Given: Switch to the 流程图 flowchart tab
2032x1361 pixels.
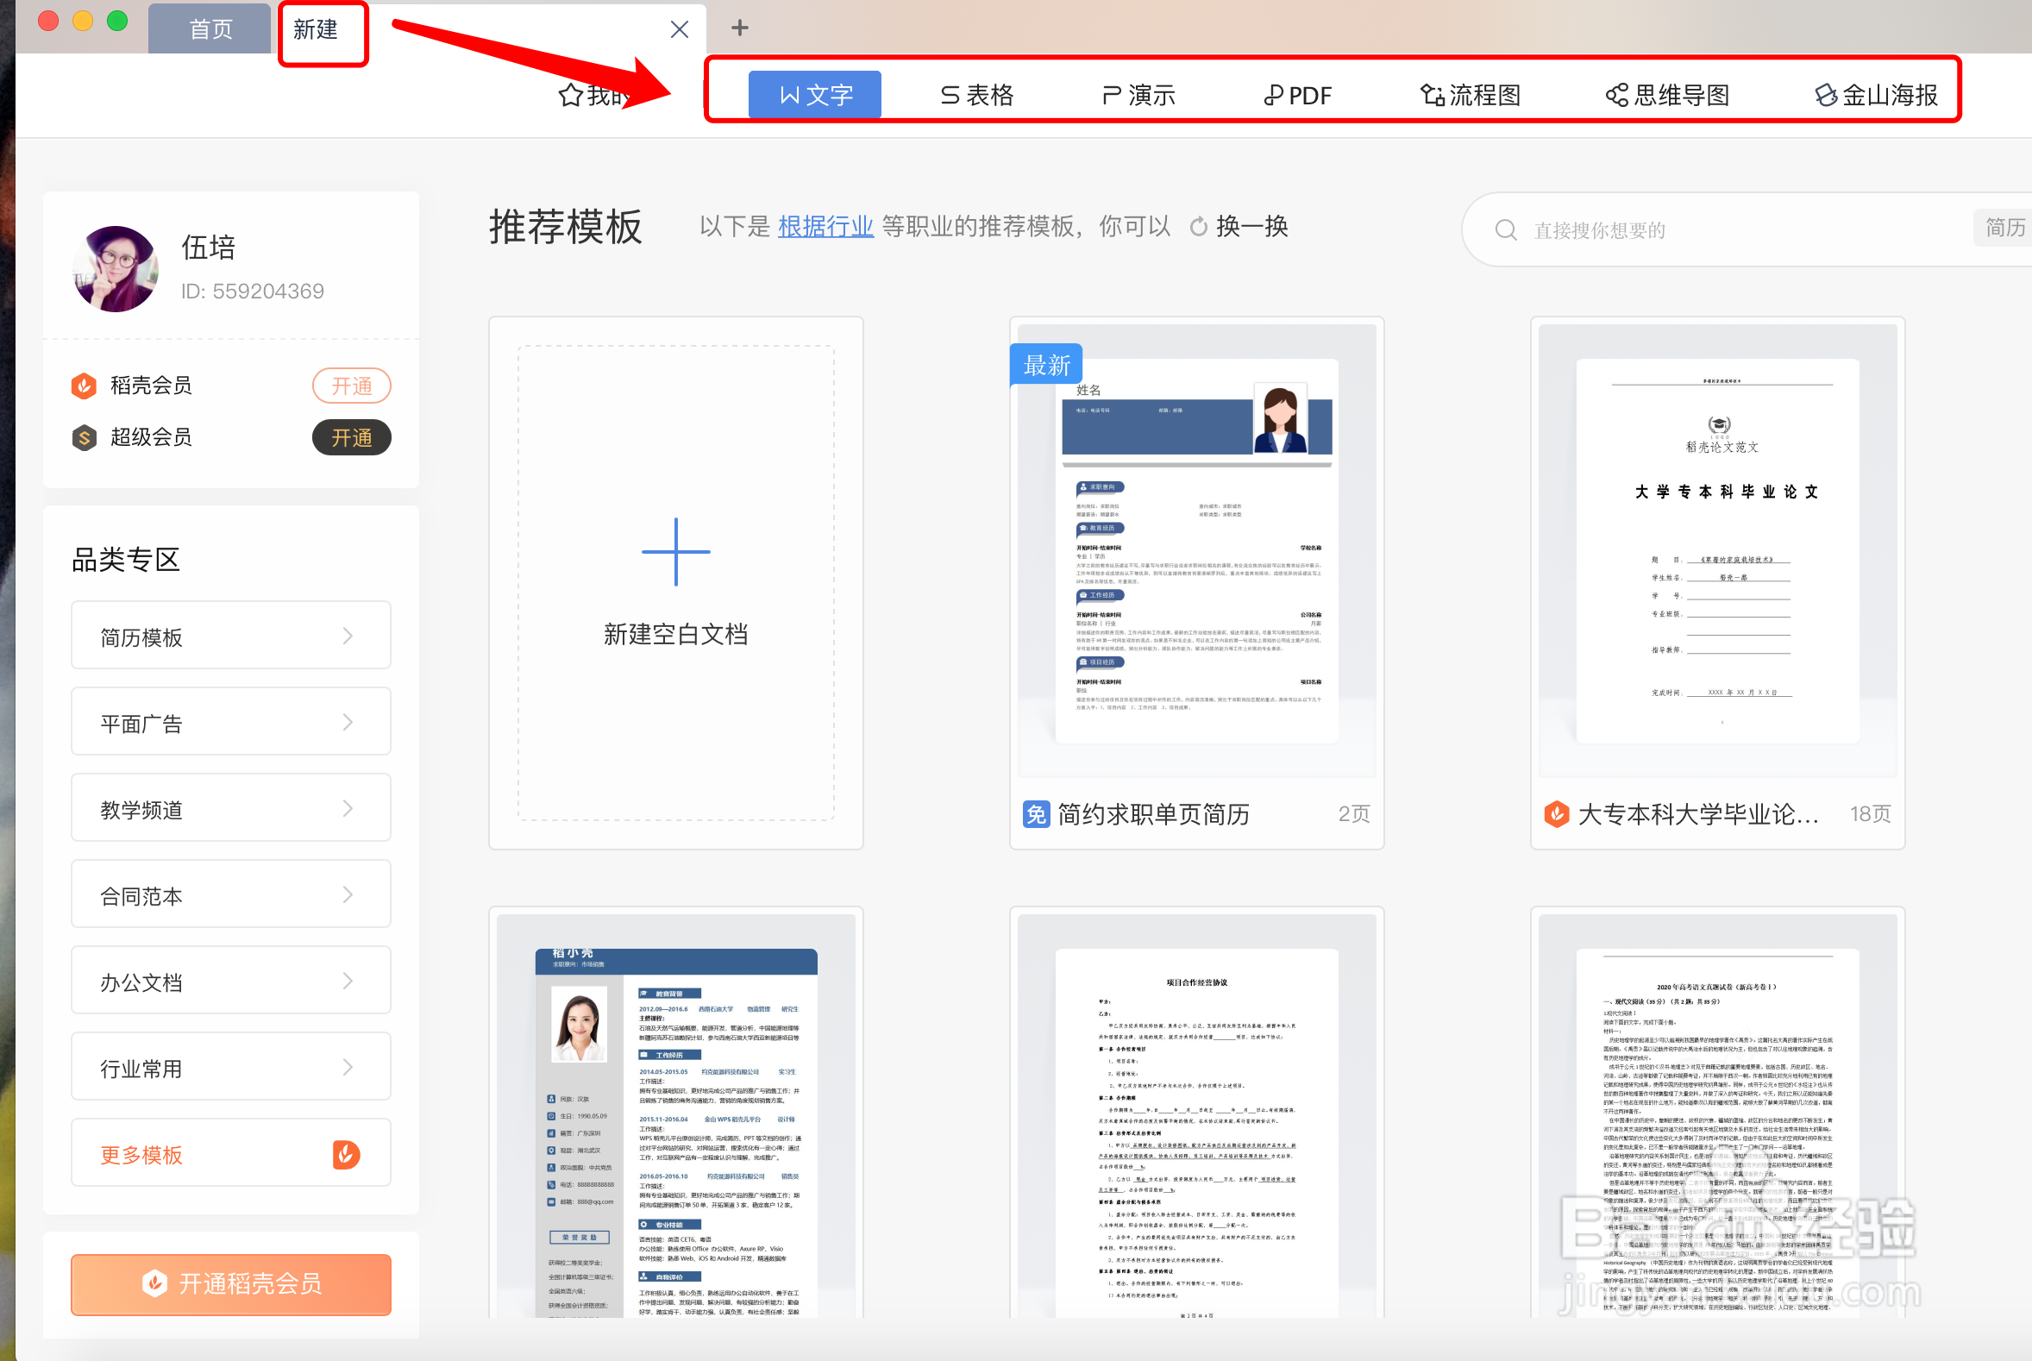Looking at the screenshot, I should [1471, 95].
